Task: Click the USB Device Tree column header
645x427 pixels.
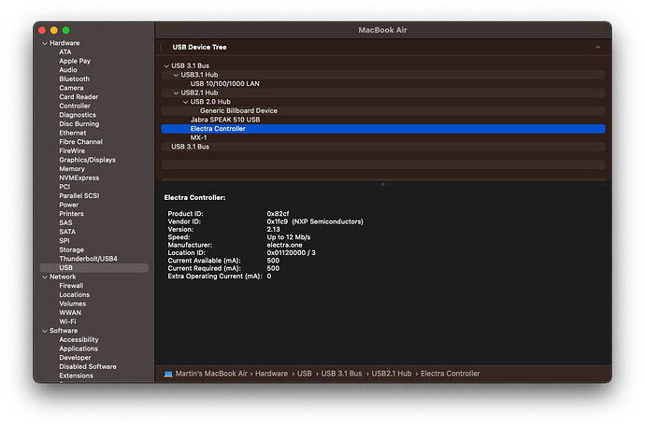Action: pos(199,48)
